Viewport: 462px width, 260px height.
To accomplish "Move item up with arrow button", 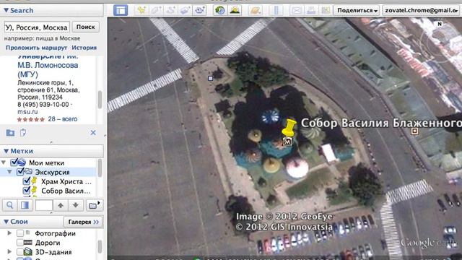I will [61, 205].
